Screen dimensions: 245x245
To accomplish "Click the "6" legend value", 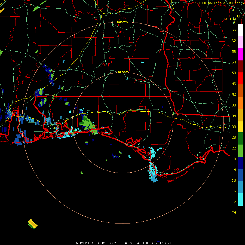I will point(235,191).
